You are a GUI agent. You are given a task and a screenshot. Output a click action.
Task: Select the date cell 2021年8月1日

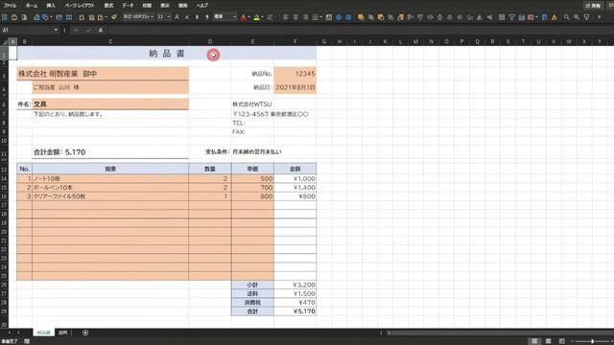(x=295, y=87)
